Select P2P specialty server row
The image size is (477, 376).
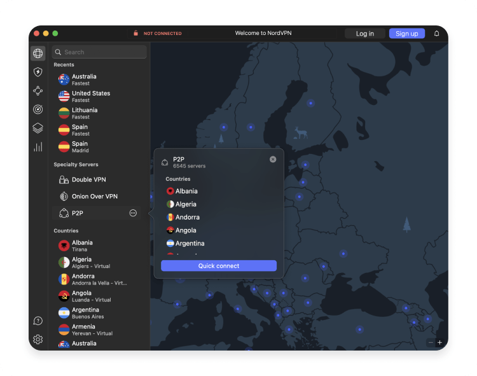pyautogui.click(x=97, y=213)
